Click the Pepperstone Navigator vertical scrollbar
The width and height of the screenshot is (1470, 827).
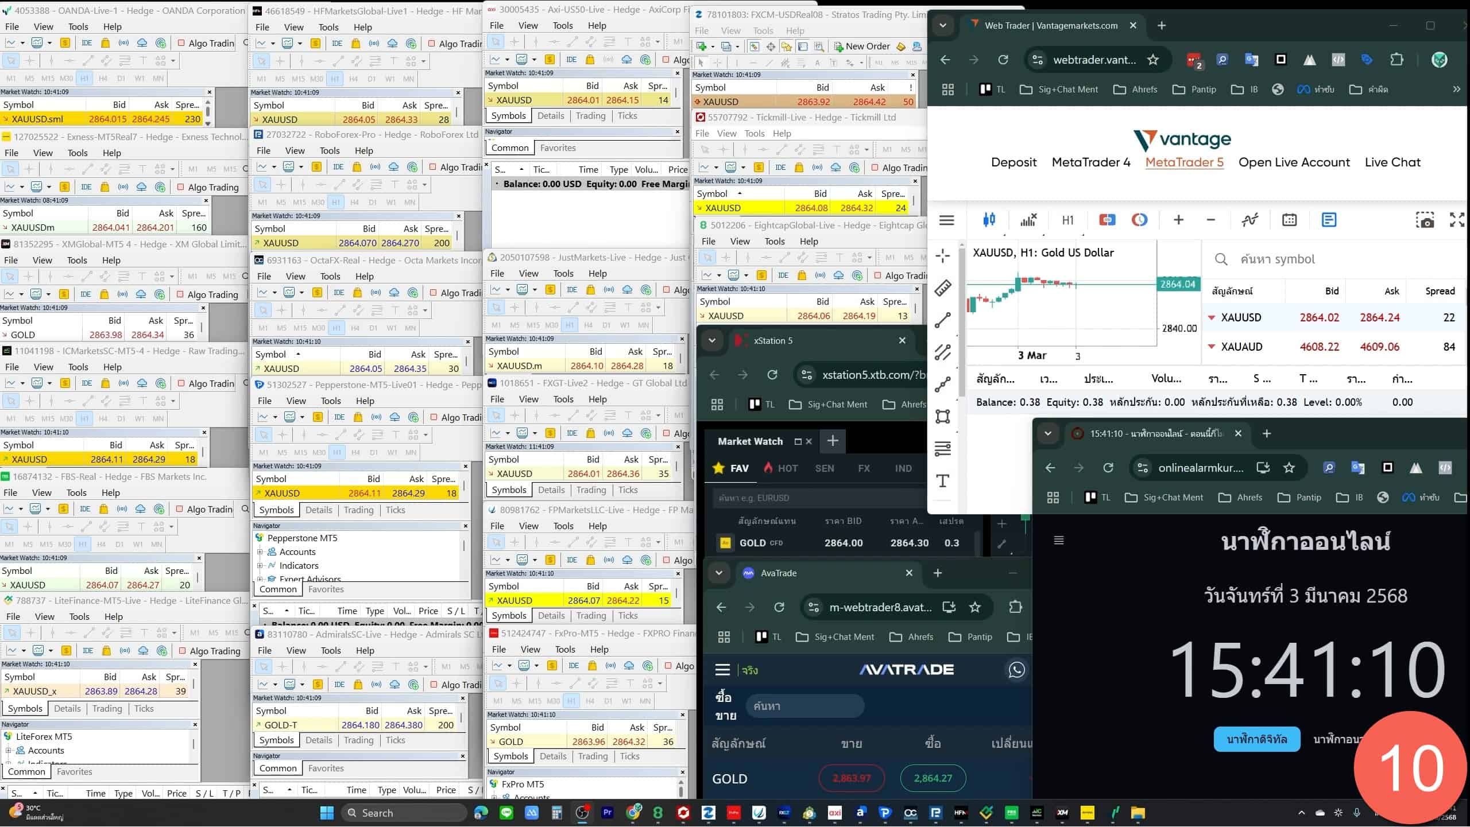pyautogui.click(x=464, y=545)
